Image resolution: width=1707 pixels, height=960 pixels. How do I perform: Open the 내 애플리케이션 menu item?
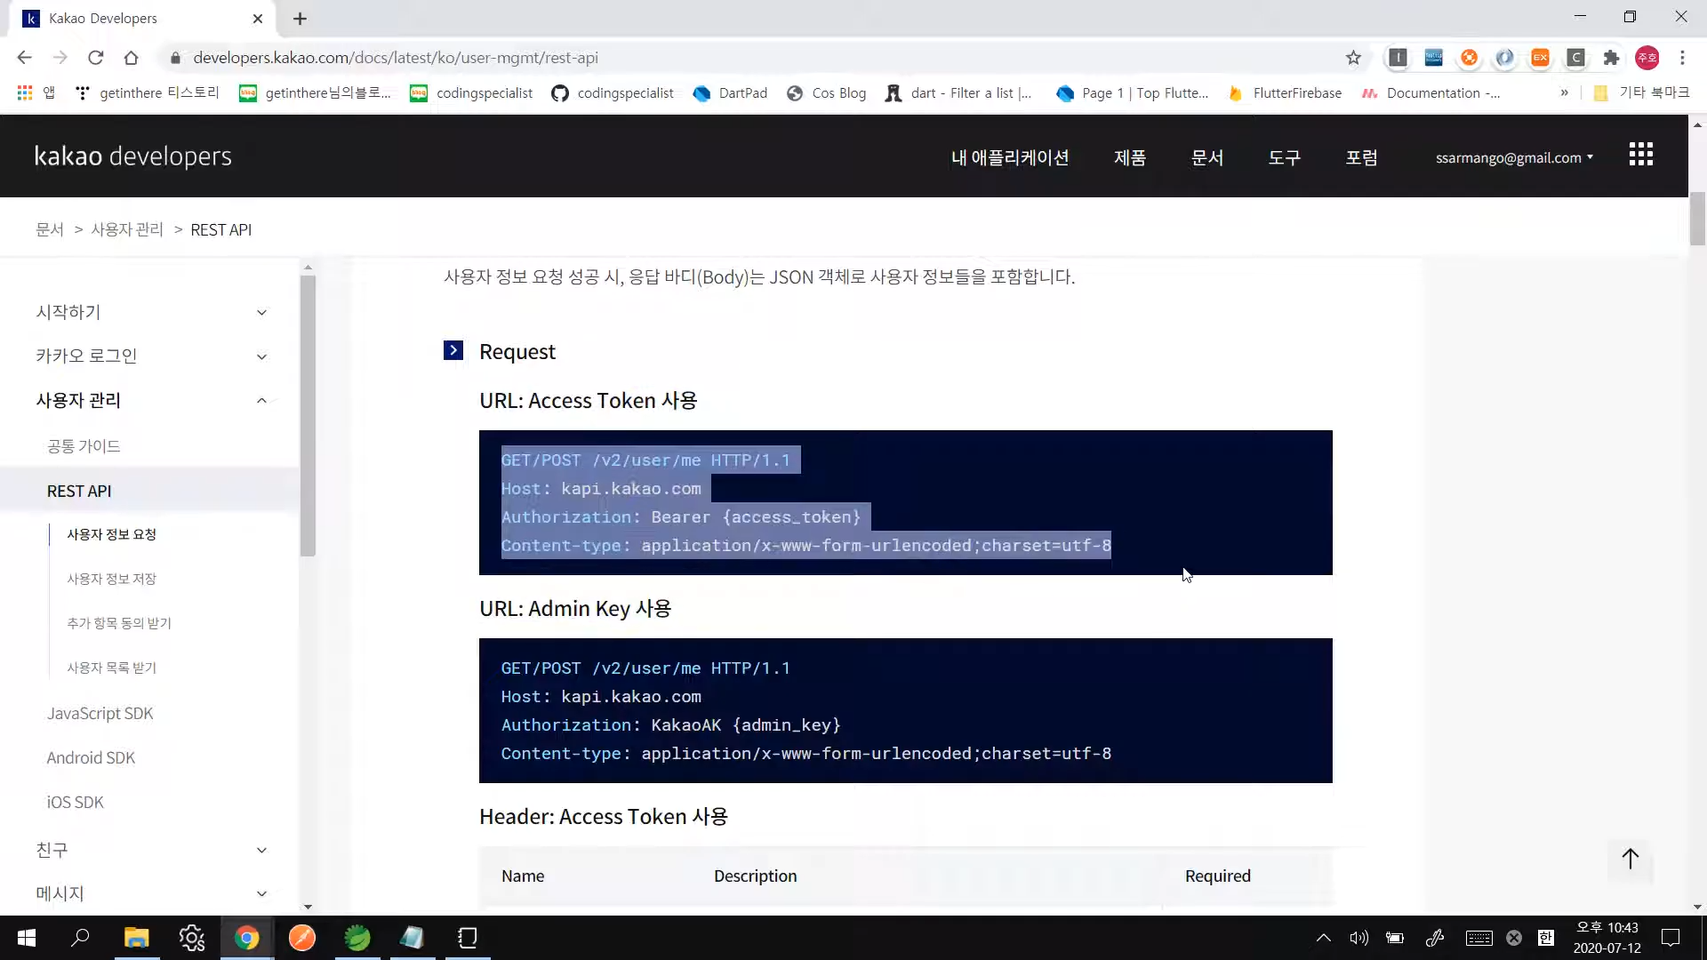coord(1009,157)
